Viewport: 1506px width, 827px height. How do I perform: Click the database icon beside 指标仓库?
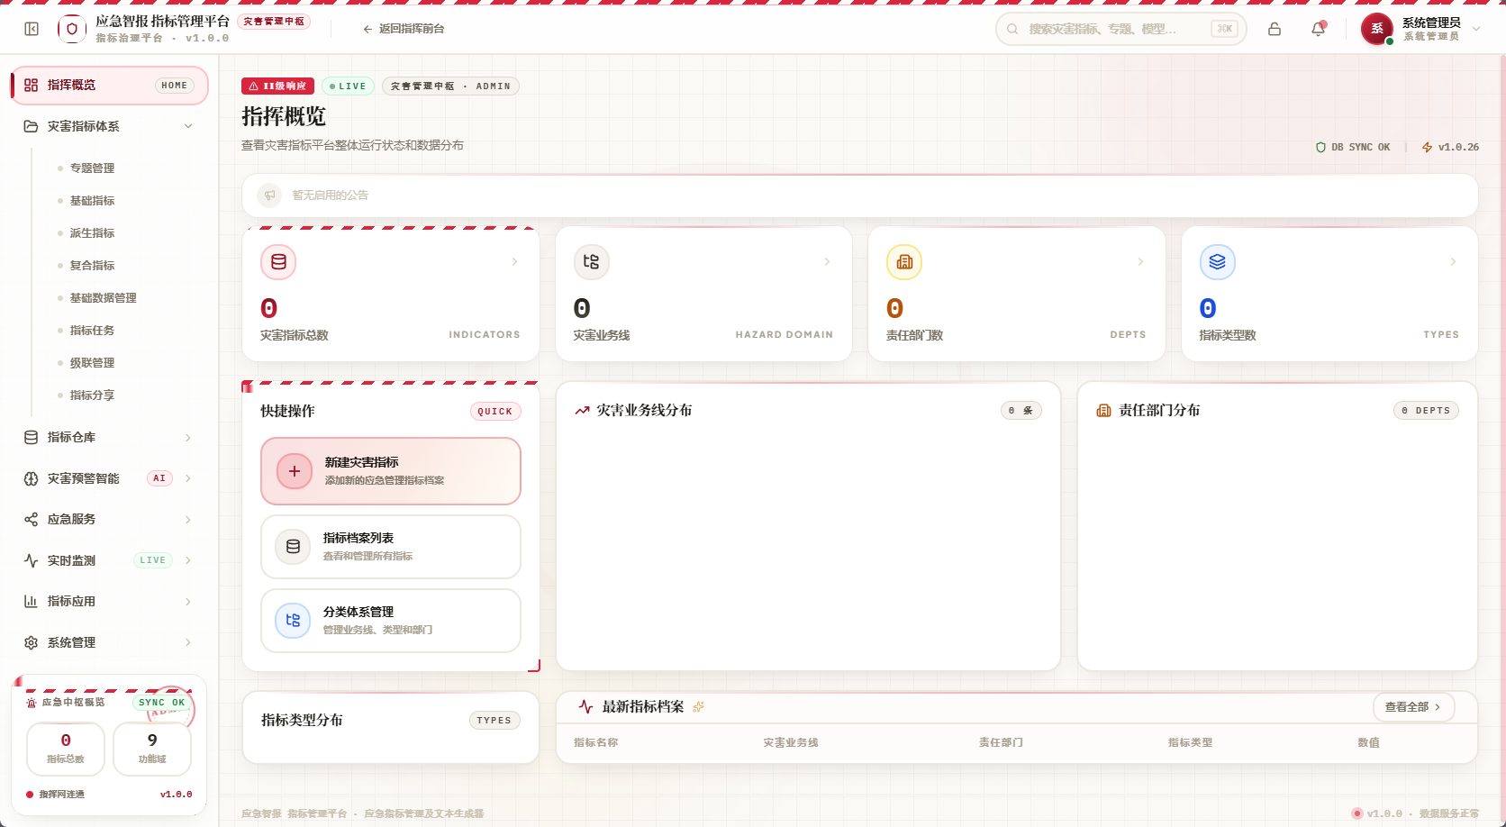pyautogui.click(x=31, y=437)
